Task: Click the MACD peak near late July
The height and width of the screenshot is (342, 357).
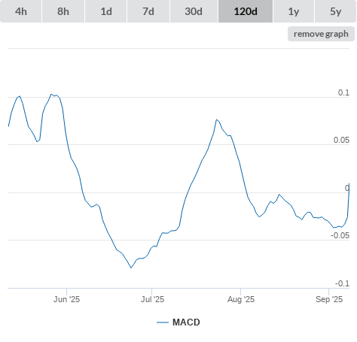Action: coord(216,120)
